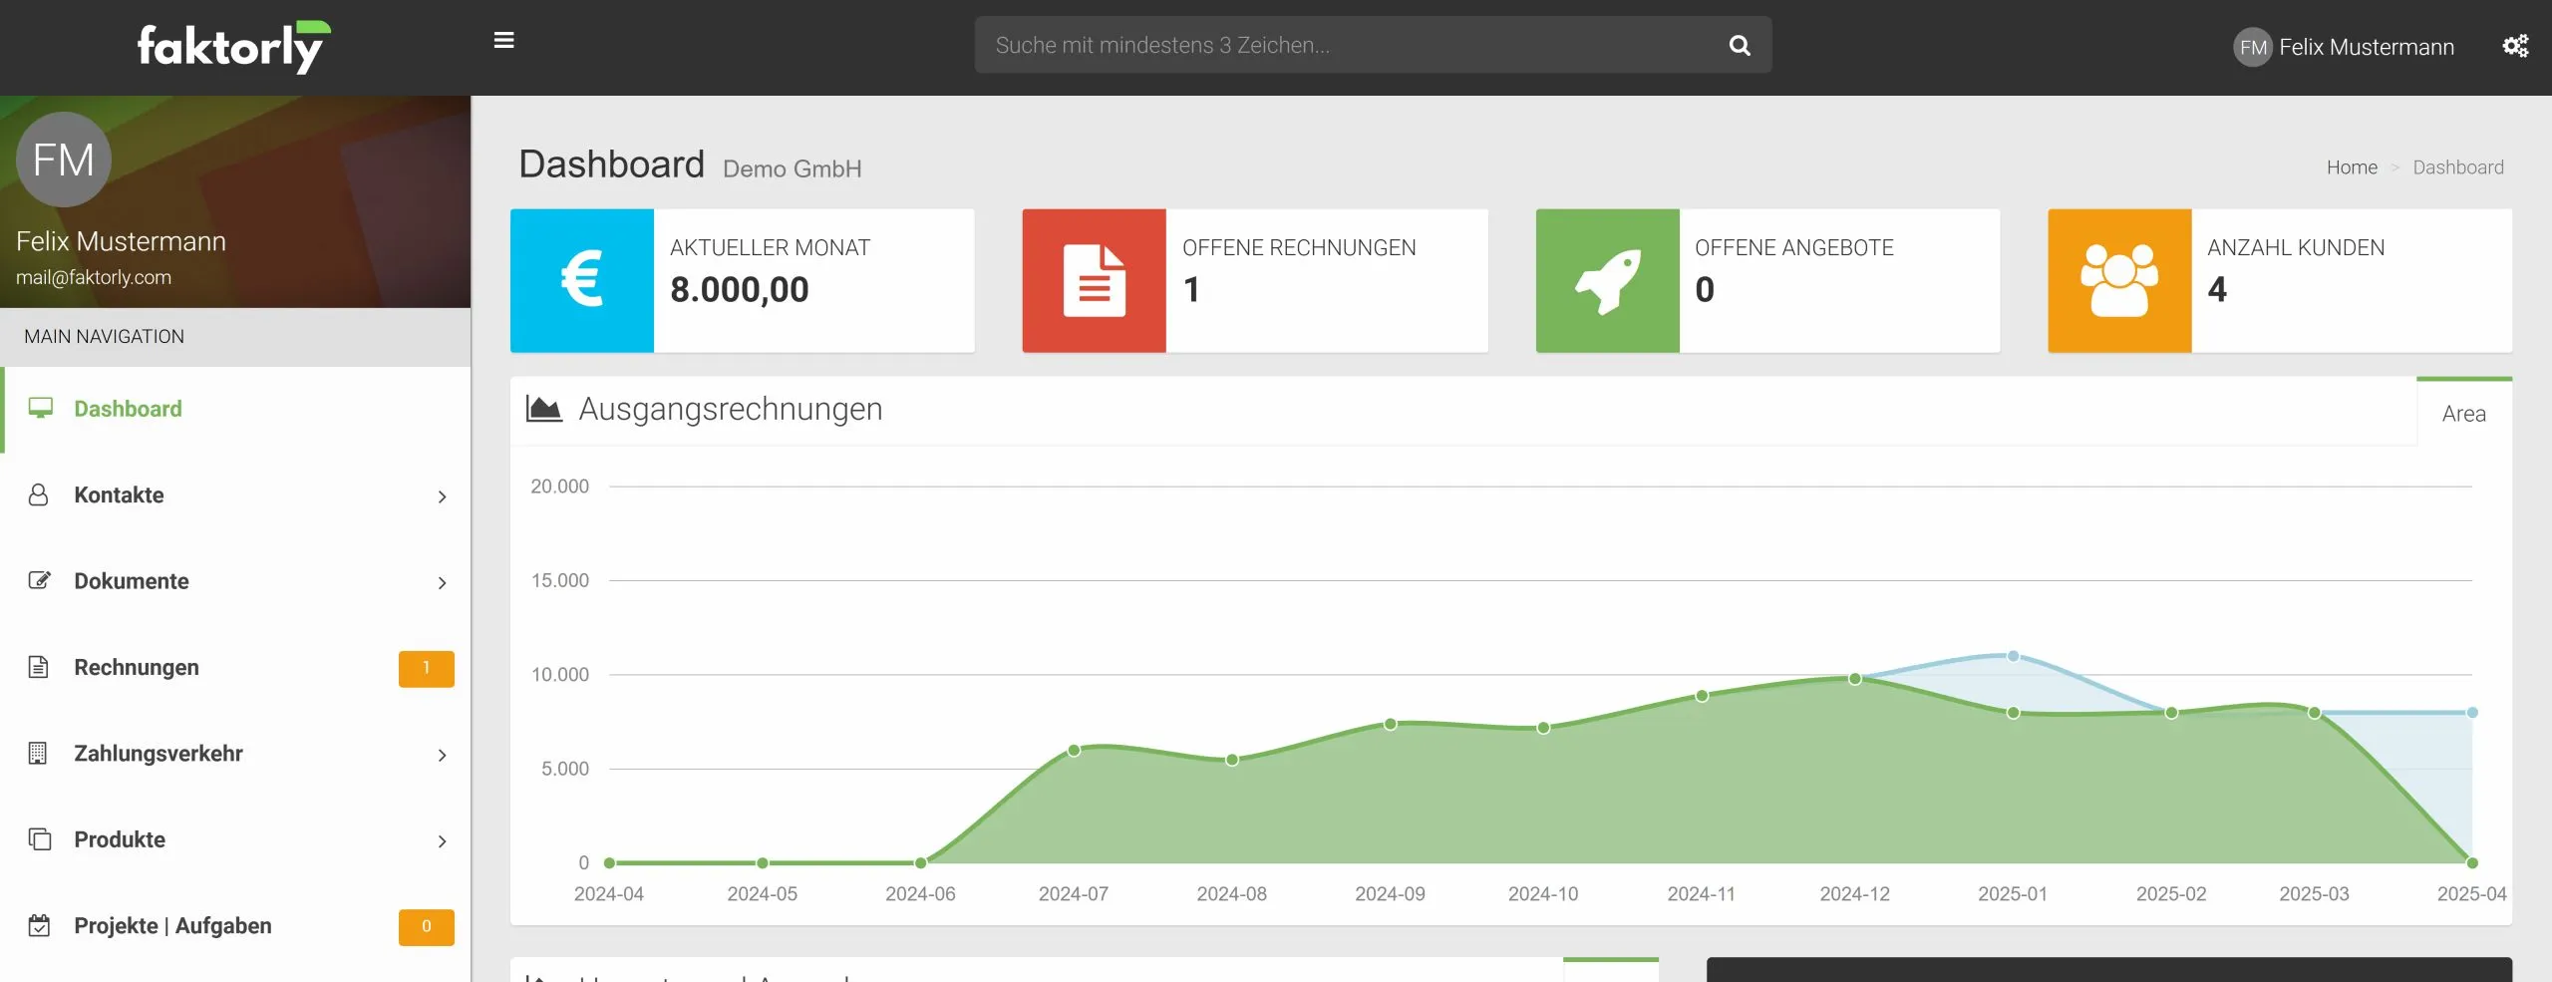
Task: Open Projekte | Aufgaben navigation item
Action: pos(235,926)
